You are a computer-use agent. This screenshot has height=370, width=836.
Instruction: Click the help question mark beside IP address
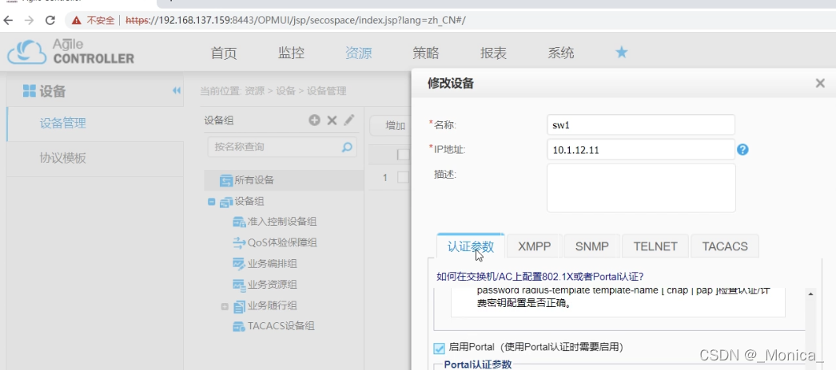(742, 150)
